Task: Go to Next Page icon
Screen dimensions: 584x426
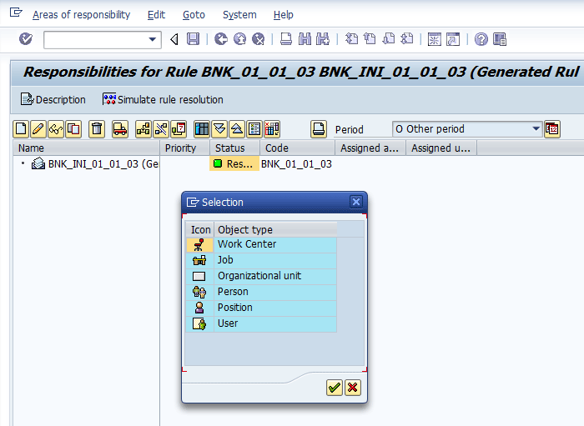Action: [x=389, y=38]
